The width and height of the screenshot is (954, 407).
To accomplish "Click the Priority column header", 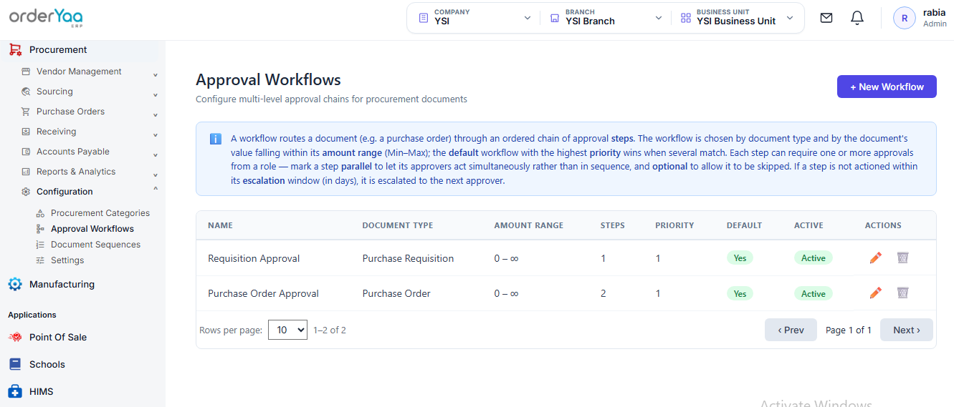I will [x=674, y=225].
